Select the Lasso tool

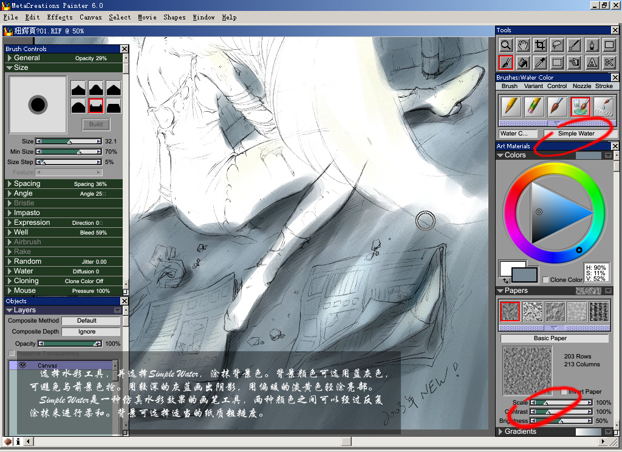(x=558, y=45)
